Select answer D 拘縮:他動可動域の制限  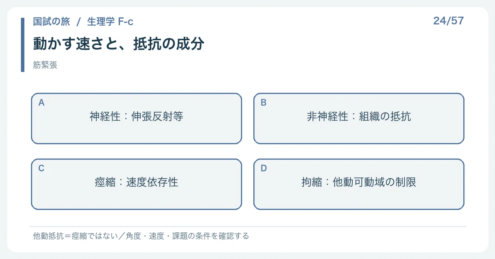[359, 184]
